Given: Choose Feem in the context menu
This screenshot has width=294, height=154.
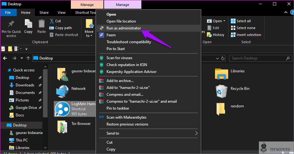Looking at the screenshot, I should point(148,35).
